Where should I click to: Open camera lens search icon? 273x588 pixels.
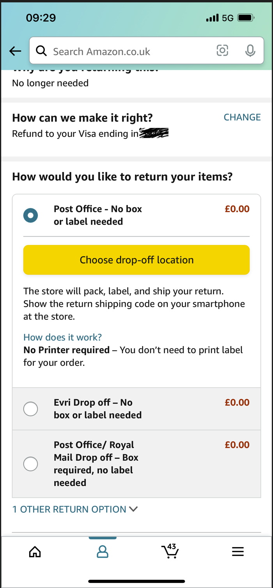coord(222,50)
